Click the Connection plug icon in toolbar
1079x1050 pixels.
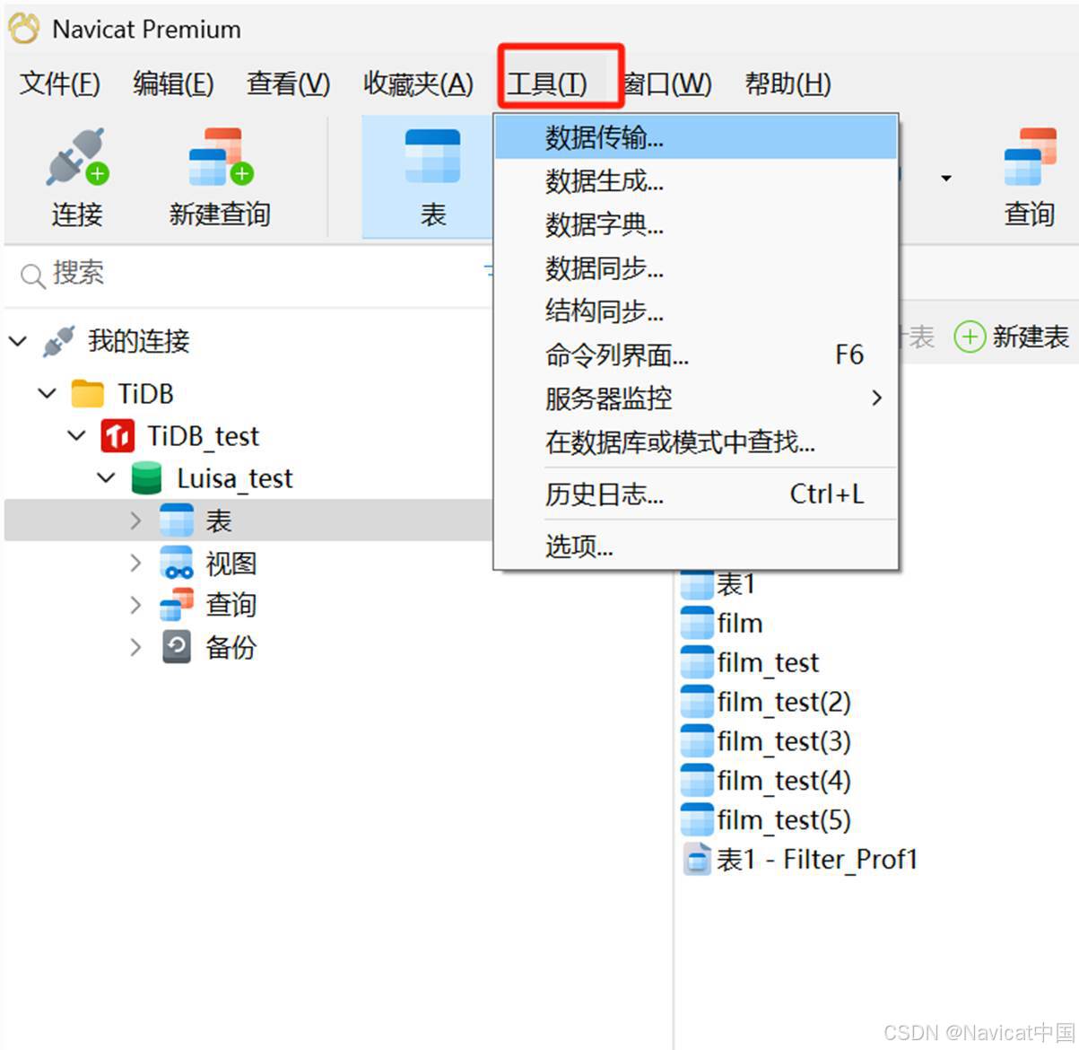click(x=77, y=158)
